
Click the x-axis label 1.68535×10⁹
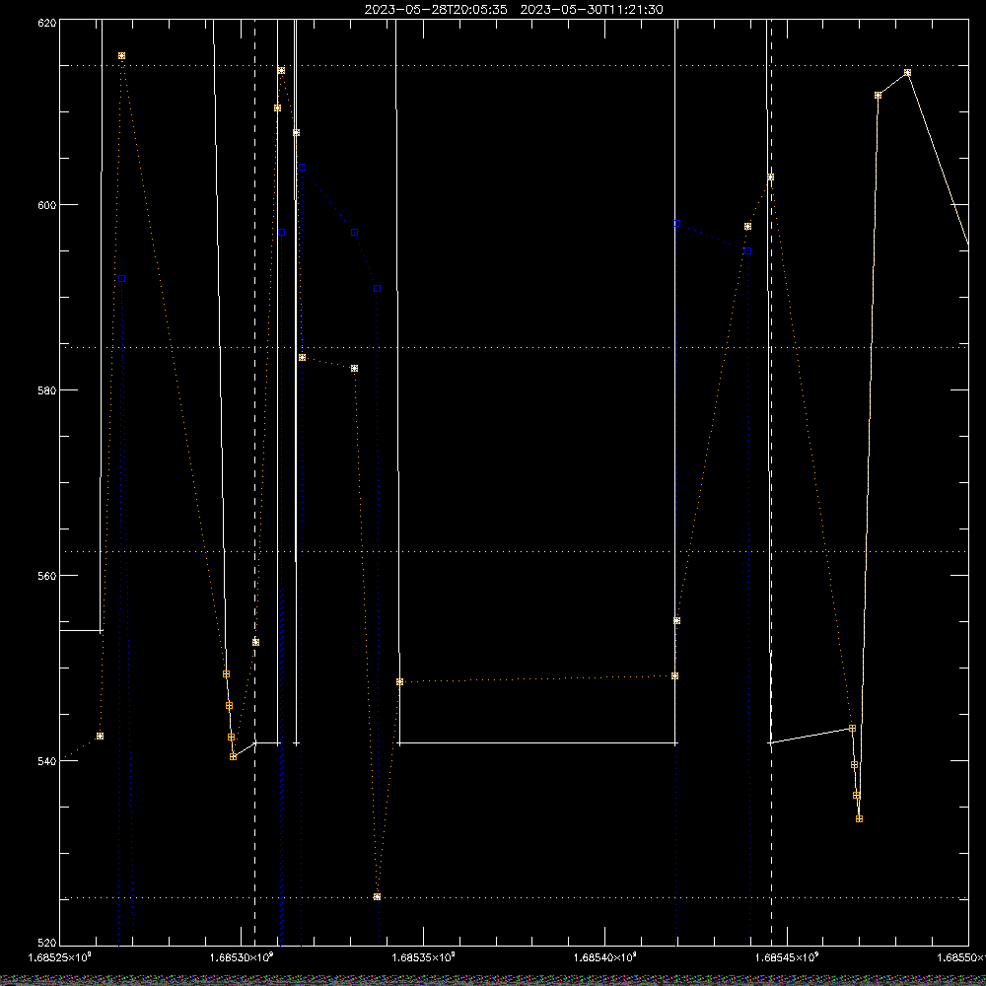click(x=423, y=957)
